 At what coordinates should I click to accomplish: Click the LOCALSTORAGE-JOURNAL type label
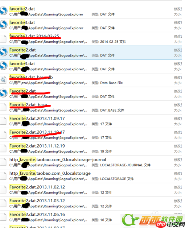point(125,165)
